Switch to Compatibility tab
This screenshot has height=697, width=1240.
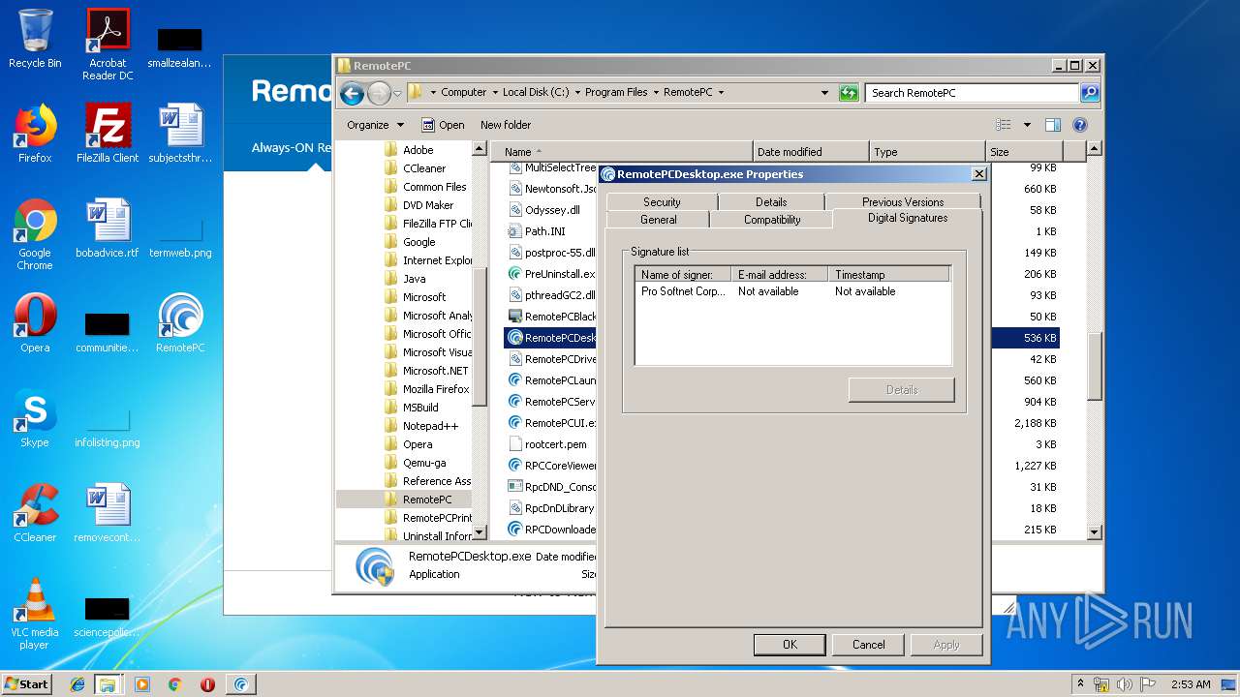click(771, 220)
